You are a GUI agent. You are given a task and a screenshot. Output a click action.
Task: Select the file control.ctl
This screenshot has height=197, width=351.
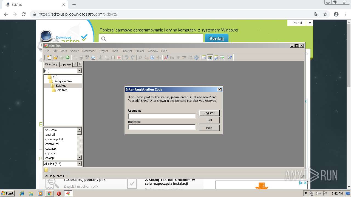pyautogui.click(x=52, y=144)
